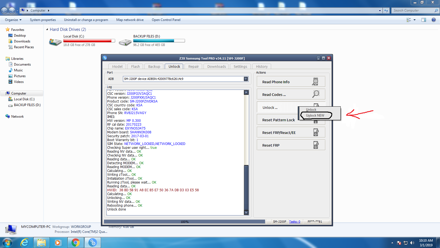Expand the ADB port dropdown

(246, 79)
